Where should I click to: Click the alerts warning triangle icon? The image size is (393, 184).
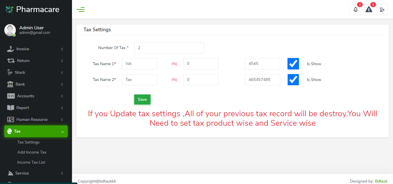(369, 9)
